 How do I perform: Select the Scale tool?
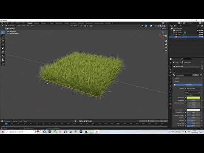(3, 48)
